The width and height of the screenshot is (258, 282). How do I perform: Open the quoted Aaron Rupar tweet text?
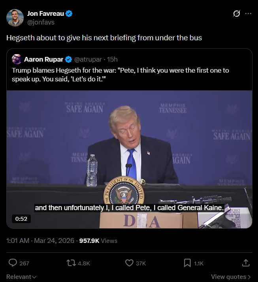pyautogui.click(x=121, y=74)
